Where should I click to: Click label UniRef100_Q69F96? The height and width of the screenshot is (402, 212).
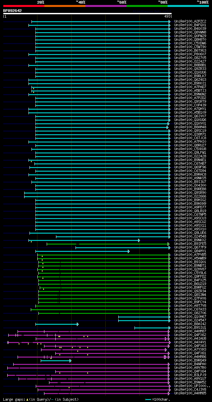pos(190,167)
